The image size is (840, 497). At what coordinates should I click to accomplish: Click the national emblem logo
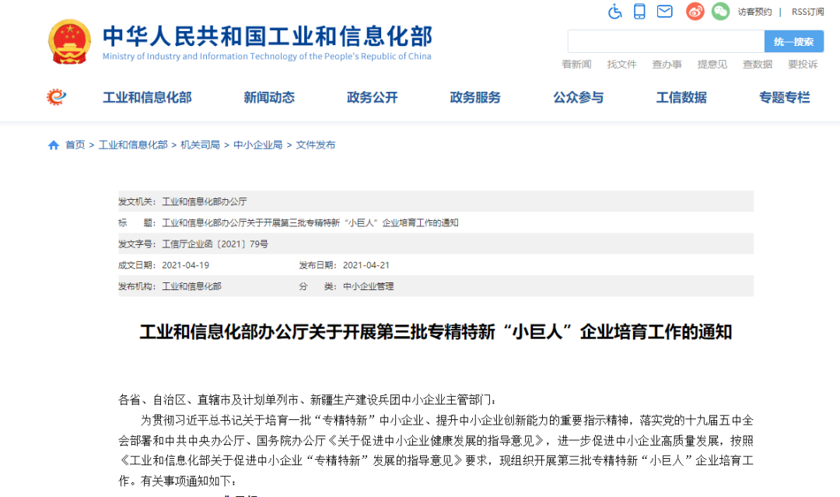[69, 42]
